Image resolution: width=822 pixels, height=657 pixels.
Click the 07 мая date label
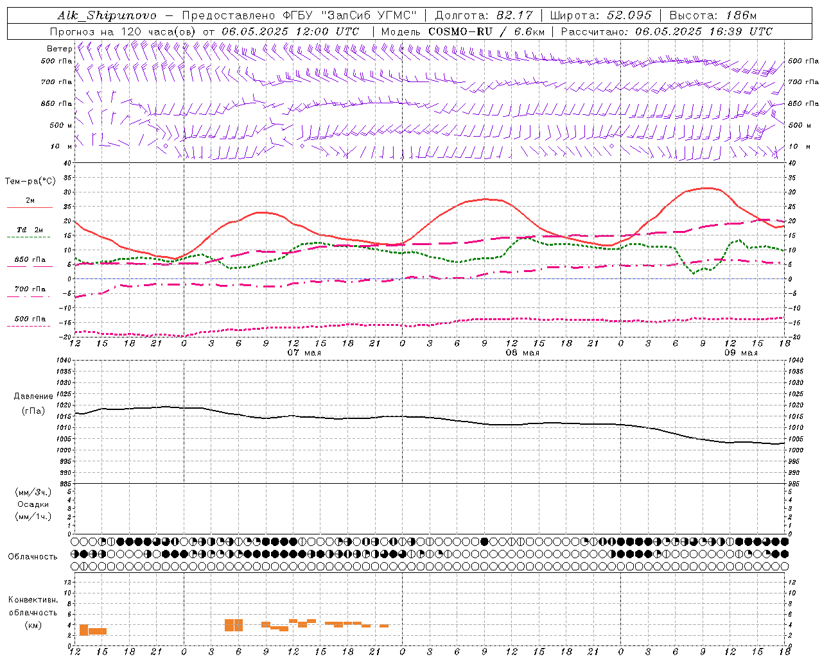pyautogui.click(x=304, y=353)
